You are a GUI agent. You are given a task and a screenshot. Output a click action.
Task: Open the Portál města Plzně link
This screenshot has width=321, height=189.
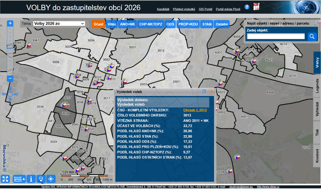point(228,9)
